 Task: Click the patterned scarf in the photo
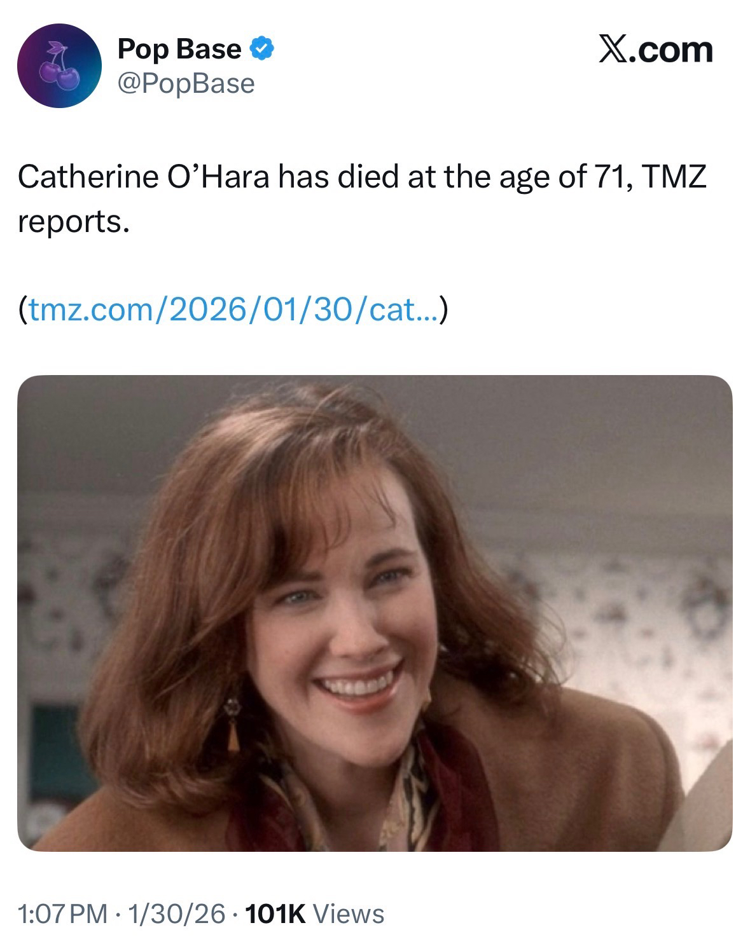(407, 795)
